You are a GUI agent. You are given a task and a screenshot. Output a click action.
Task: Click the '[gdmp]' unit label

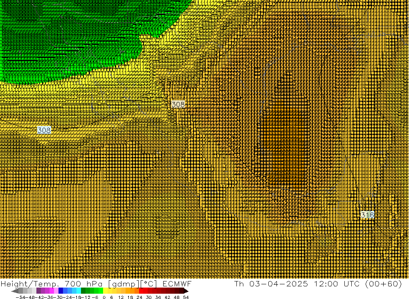tap(124, 284)
